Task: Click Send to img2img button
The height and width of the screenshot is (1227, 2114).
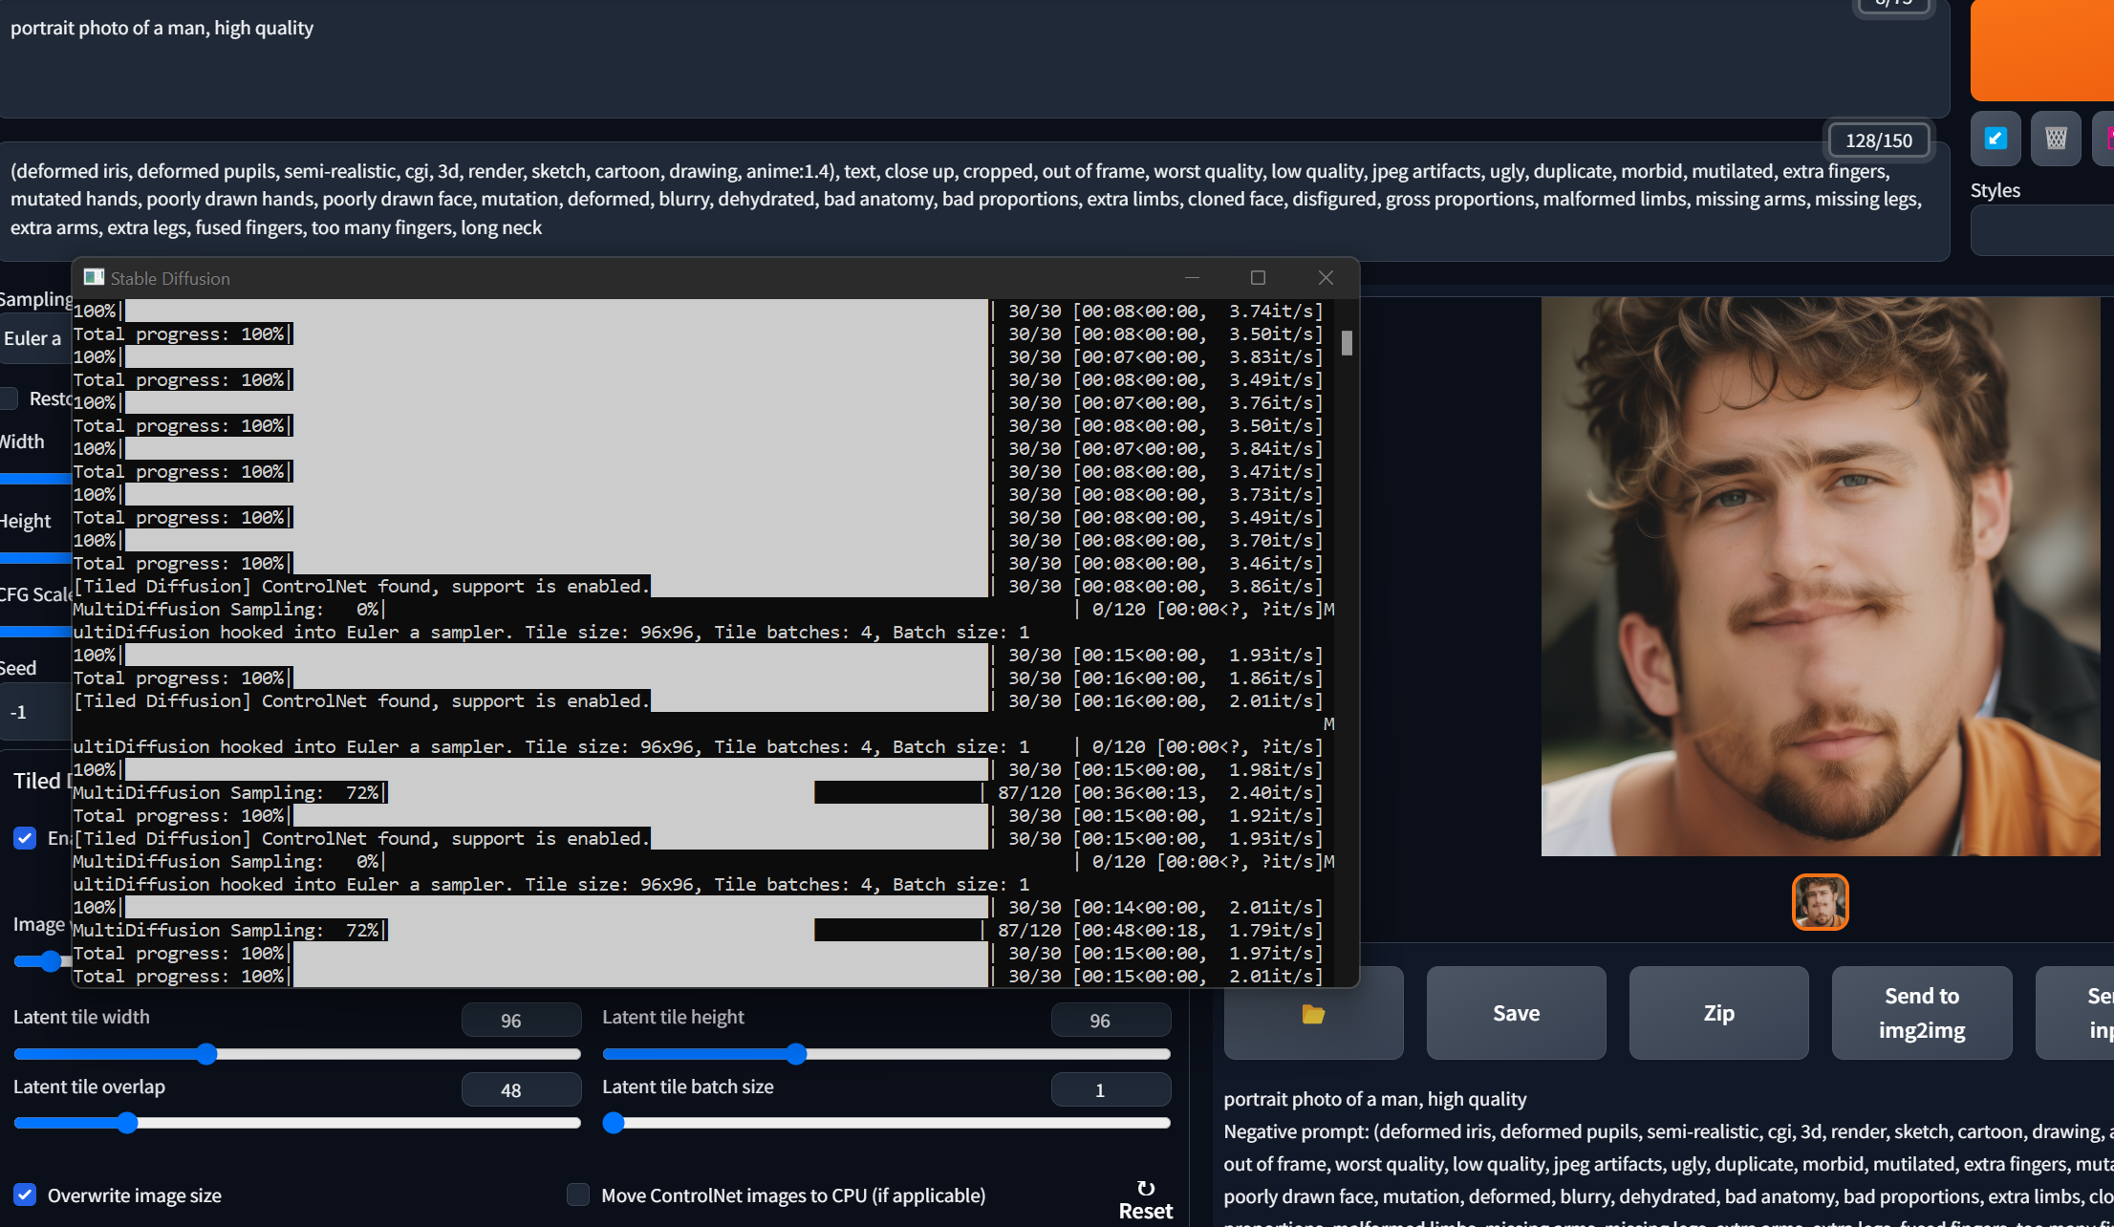Action: coord(1922,1013)
